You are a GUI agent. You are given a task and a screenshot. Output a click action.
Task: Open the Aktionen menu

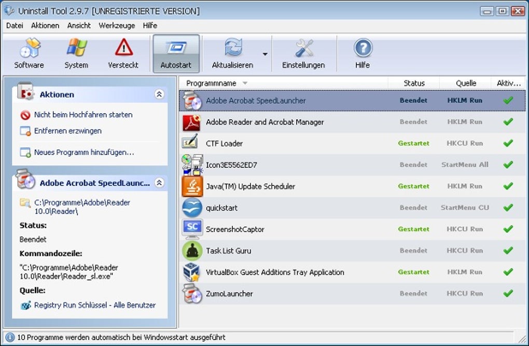(x=45, y=25)
